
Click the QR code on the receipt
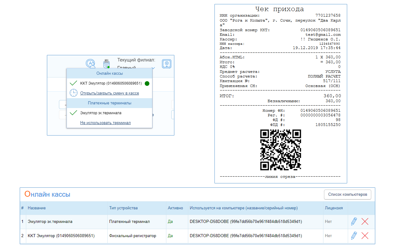point(281,150)
